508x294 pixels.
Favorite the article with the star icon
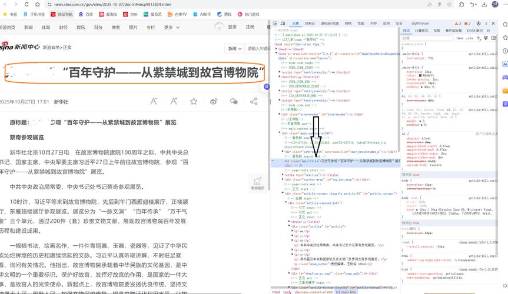point(194,101)
